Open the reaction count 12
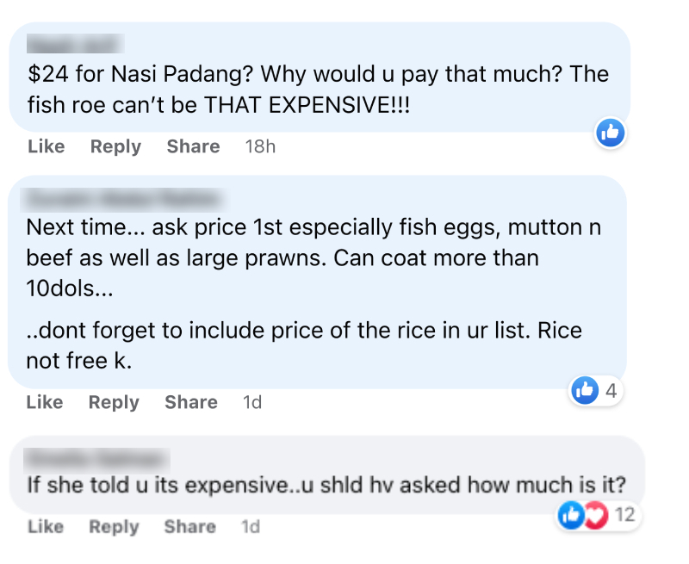This screenshot has width=689, height=564. 625,514
